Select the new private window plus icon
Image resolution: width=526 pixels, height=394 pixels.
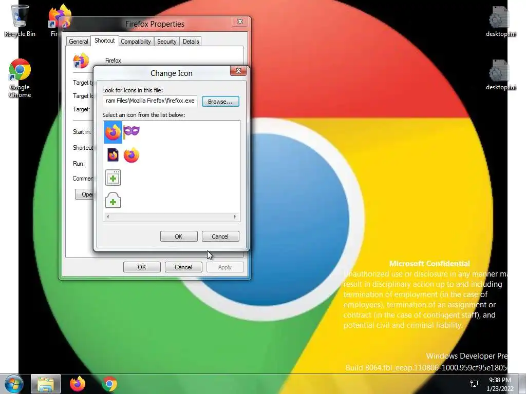(x=113, y=201)
